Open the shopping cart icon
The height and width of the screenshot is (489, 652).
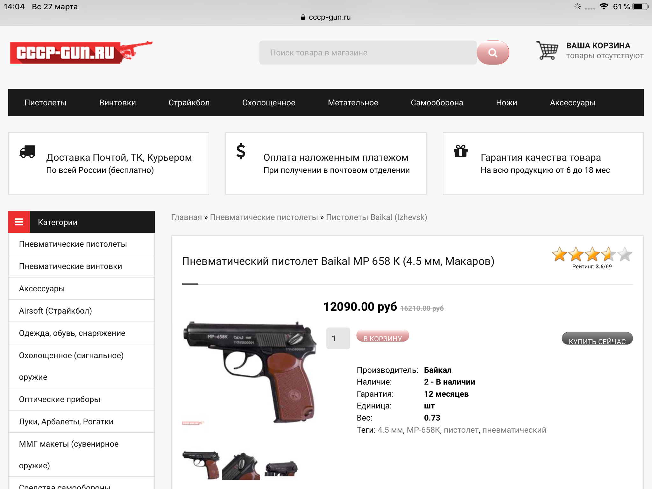click(x=547, y=50)
